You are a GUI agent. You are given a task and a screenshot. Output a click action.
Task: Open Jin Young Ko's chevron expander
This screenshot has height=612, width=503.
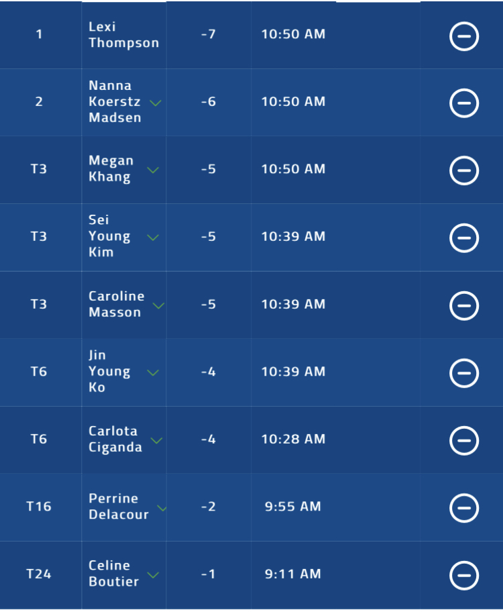click(153, 372)
